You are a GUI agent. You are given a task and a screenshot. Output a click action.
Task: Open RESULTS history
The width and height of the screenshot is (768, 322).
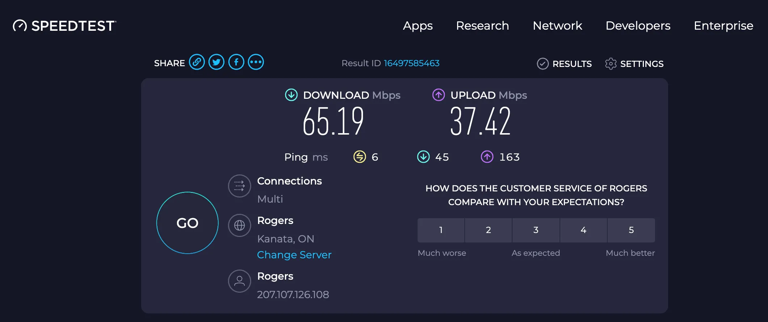[572, 64]
